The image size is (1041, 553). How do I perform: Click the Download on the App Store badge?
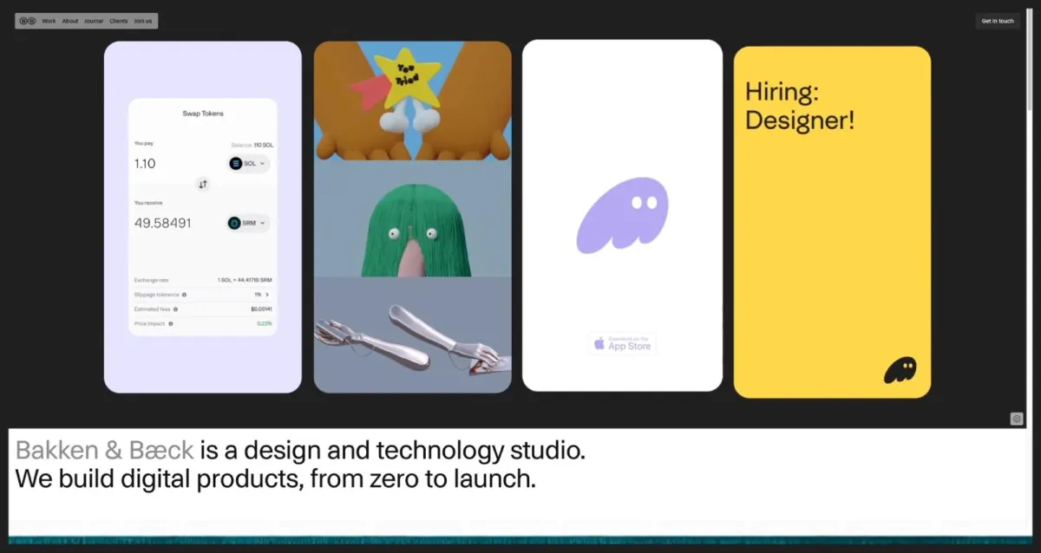point(622,343)
